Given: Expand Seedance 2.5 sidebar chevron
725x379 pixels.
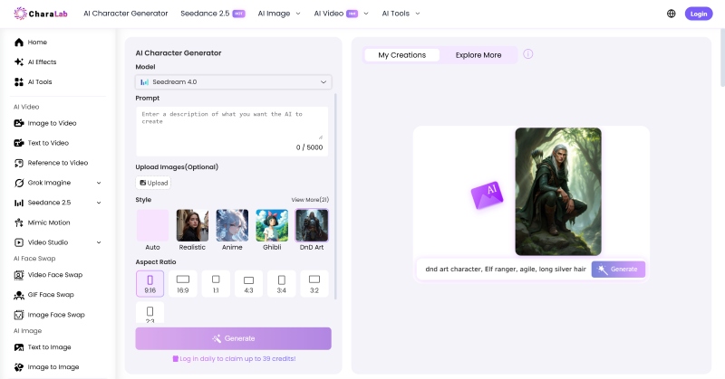Looking at the screenshot, I should tap(99, 203).
